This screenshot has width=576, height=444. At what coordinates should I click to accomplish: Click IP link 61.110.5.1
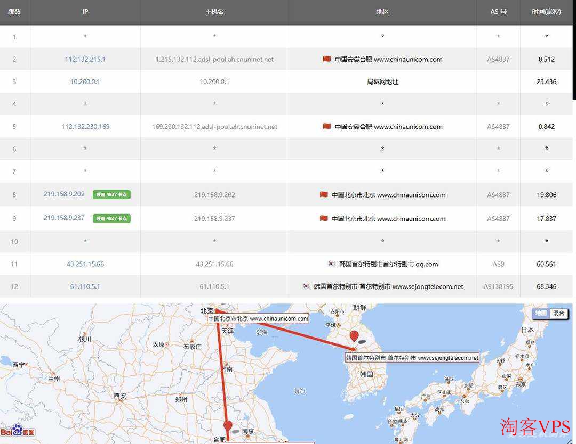[85, 286]
